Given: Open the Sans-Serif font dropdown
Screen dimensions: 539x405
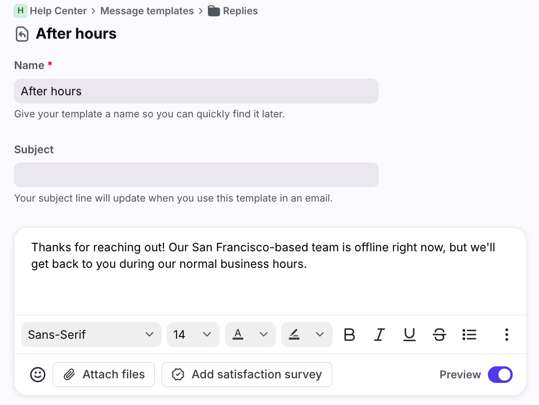Looking at the screenshot, I should [91, 335].
